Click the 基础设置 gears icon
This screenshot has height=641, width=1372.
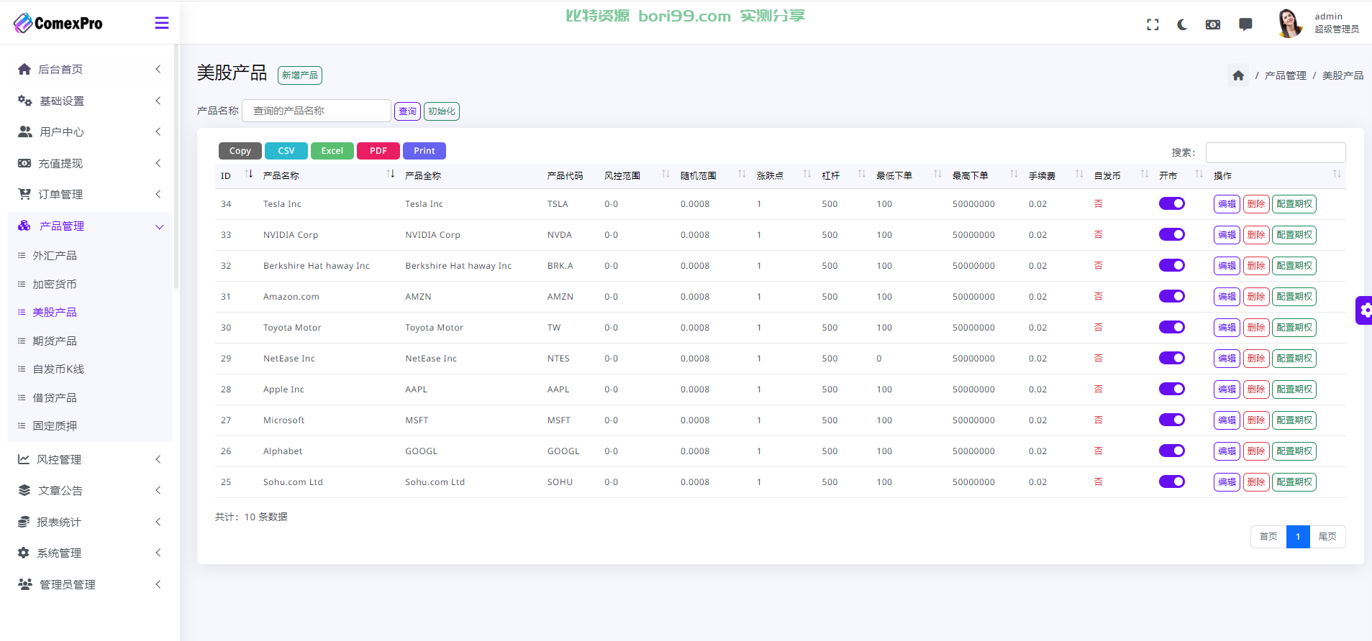(24, 101)
